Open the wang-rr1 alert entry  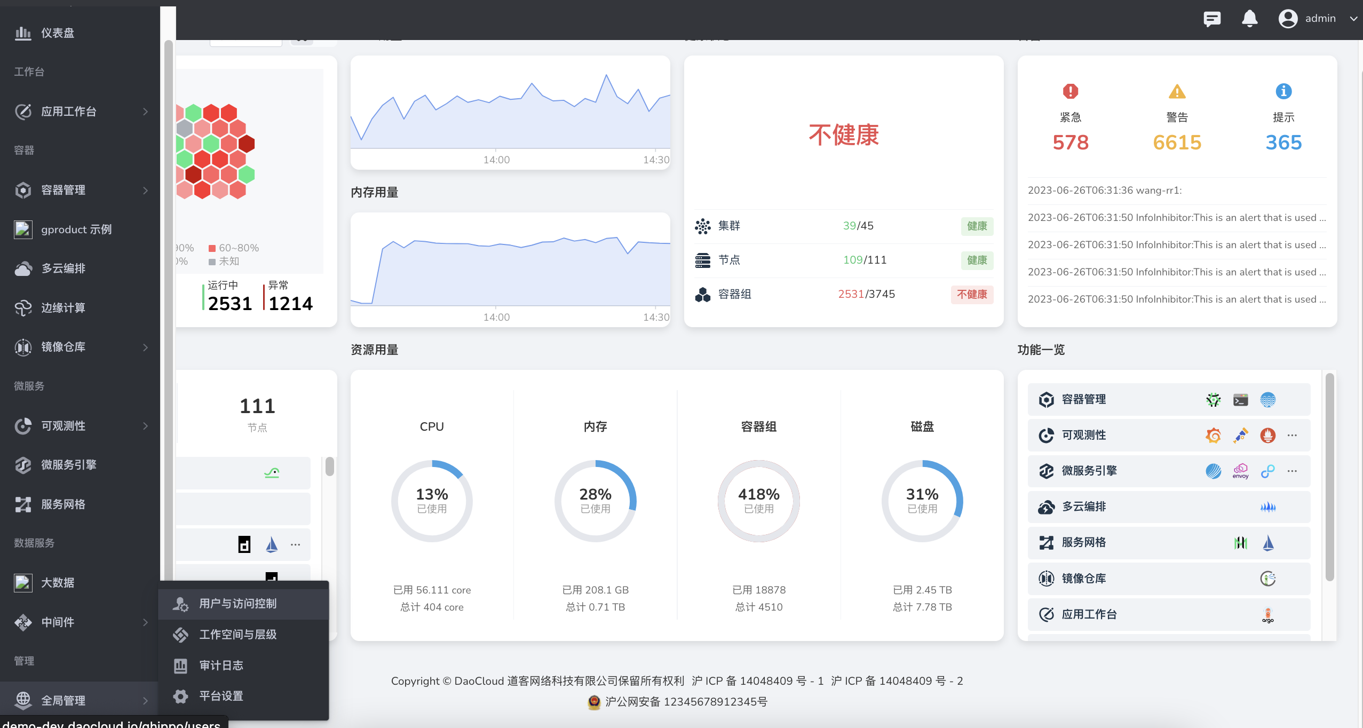[1177, 191]
